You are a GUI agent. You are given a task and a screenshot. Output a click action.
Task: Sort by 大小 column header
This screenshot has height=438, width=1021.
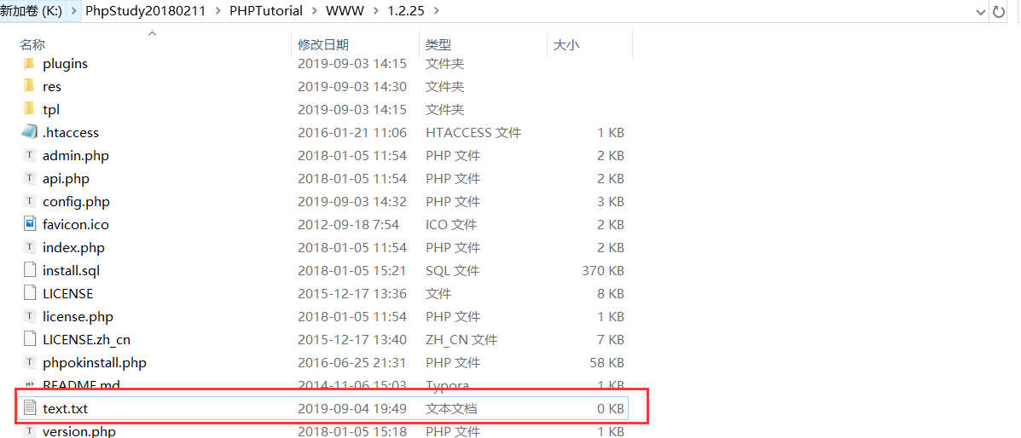pyautogui.click(x=566, y=44)
